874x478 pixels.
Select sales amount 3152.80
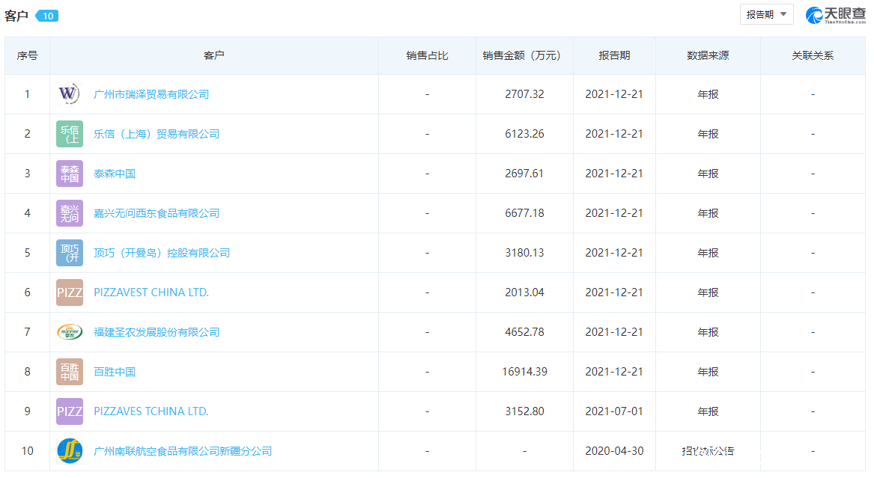[524, 411]
